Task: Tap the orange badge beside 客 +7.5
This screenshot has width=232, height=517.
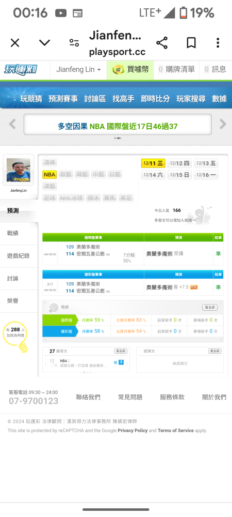Action: pos(194,287)
